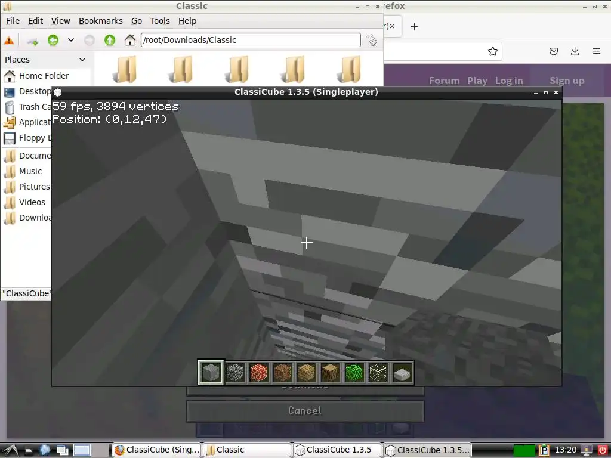Select the wooden planks block in hotbar
Screen dimensions: 611x458
point(306,372)
